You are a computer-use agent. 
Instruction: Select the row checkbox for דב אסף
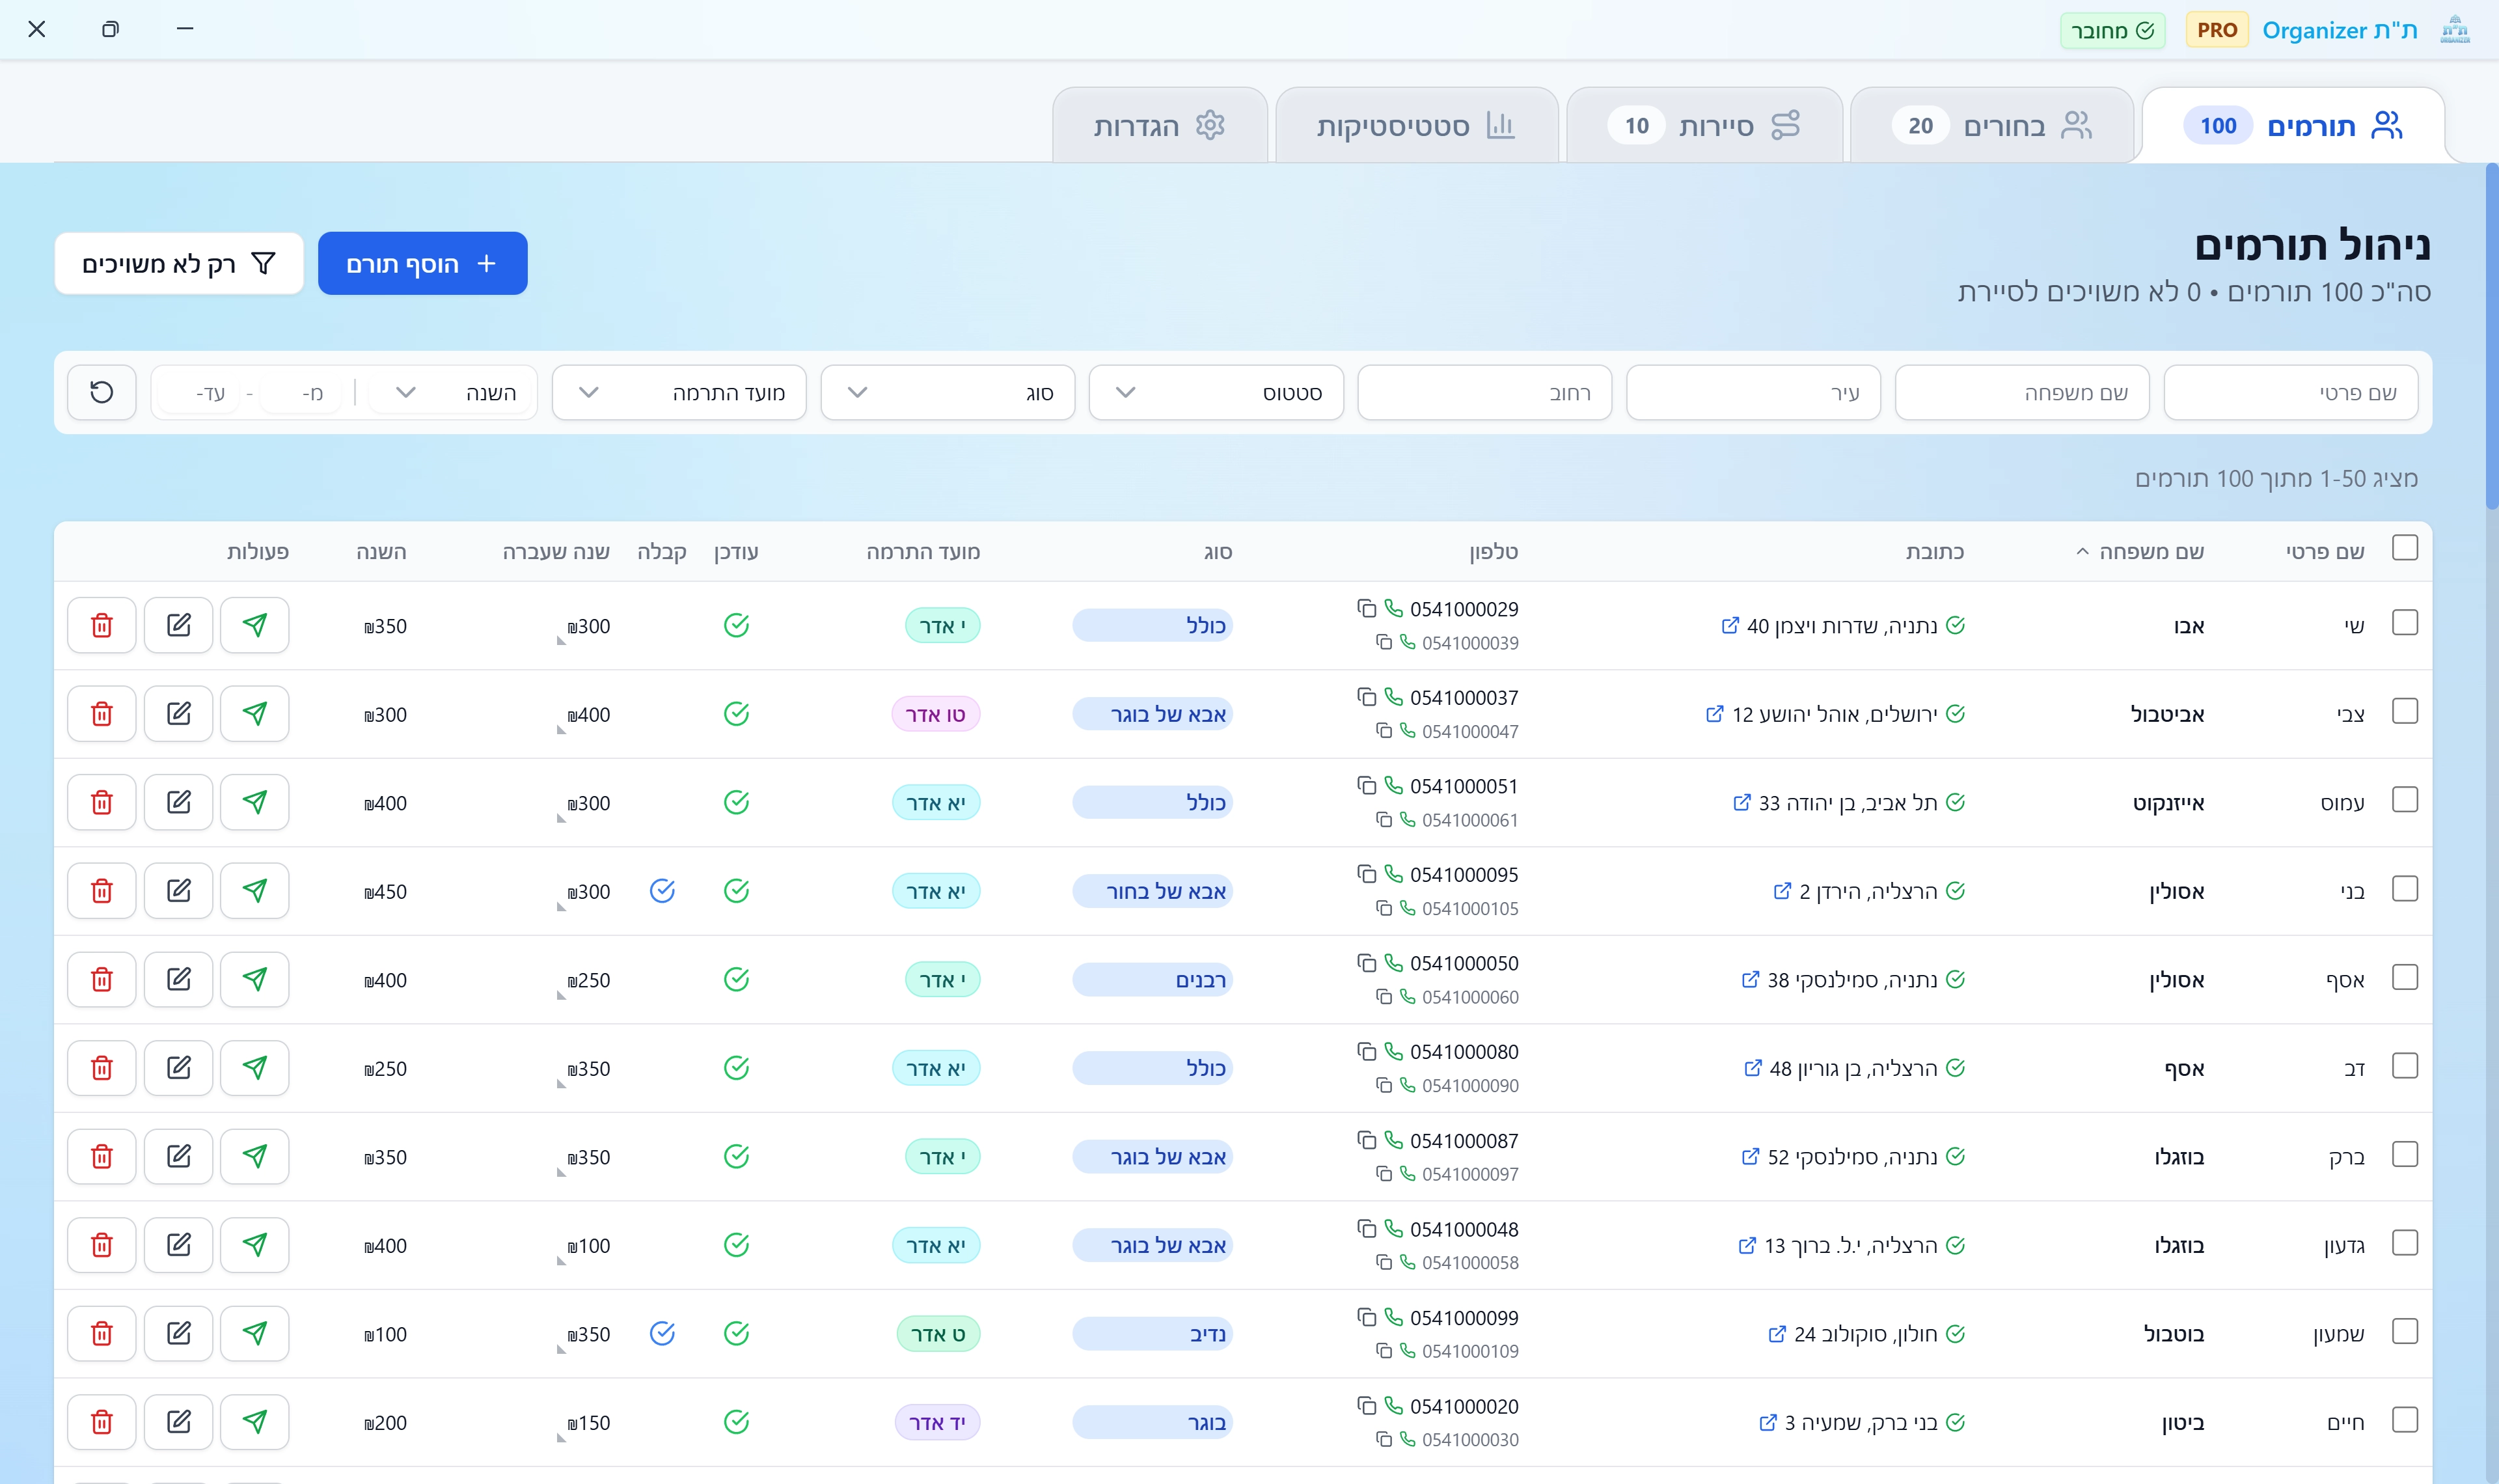pos(2404,1066)
